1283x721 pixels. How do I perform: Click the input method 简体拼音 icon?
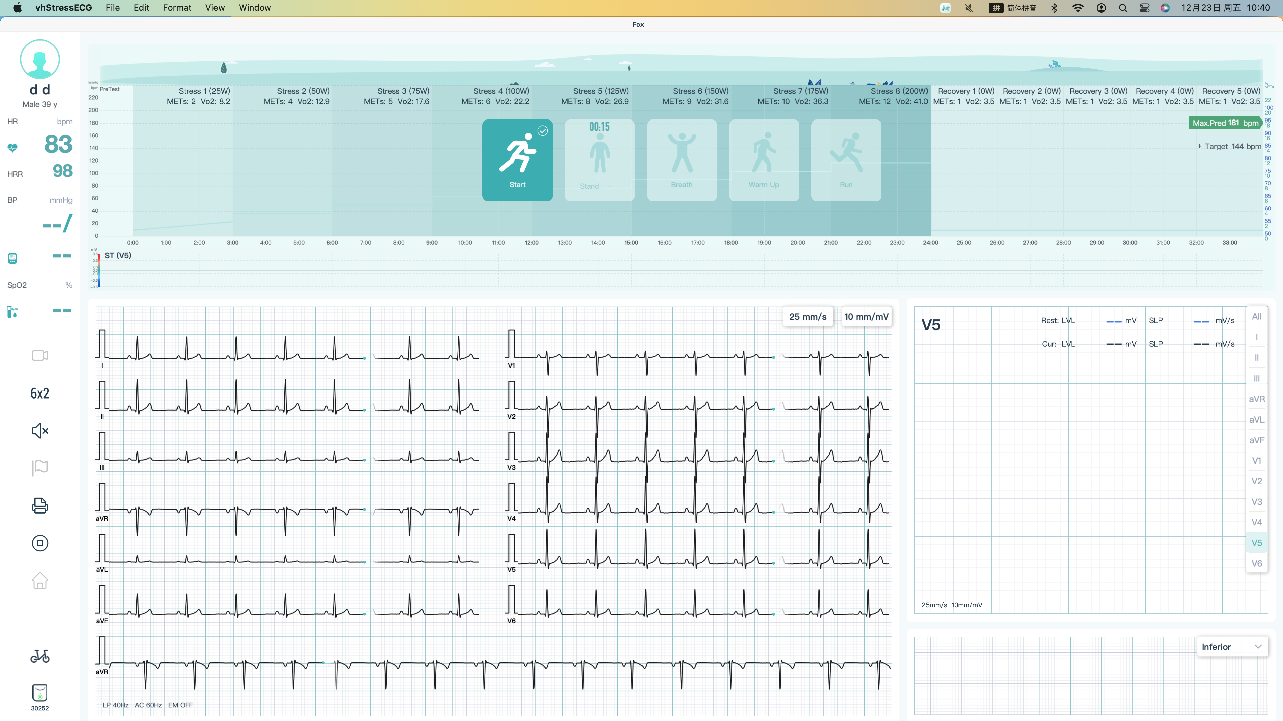click(x=1013, y=7)
